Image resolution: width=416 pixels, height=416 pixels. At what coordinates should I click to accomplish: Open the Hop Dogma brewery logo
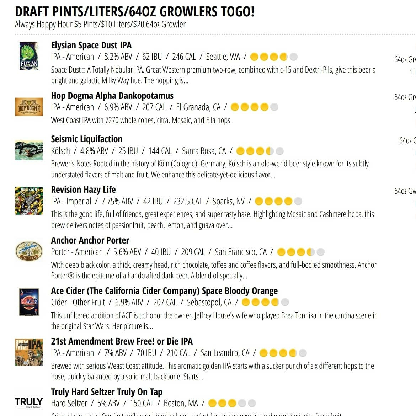point(29,107)
